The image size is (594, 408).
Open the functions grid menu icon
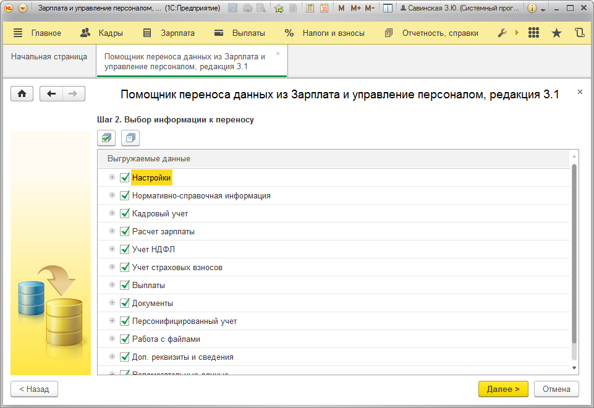[x=534, y=33]
